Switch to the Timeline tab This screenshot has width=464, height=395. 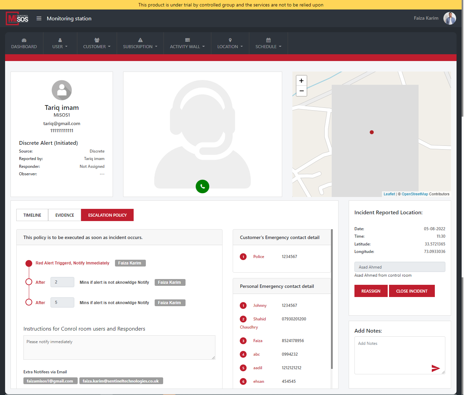(x=32, y=215)
